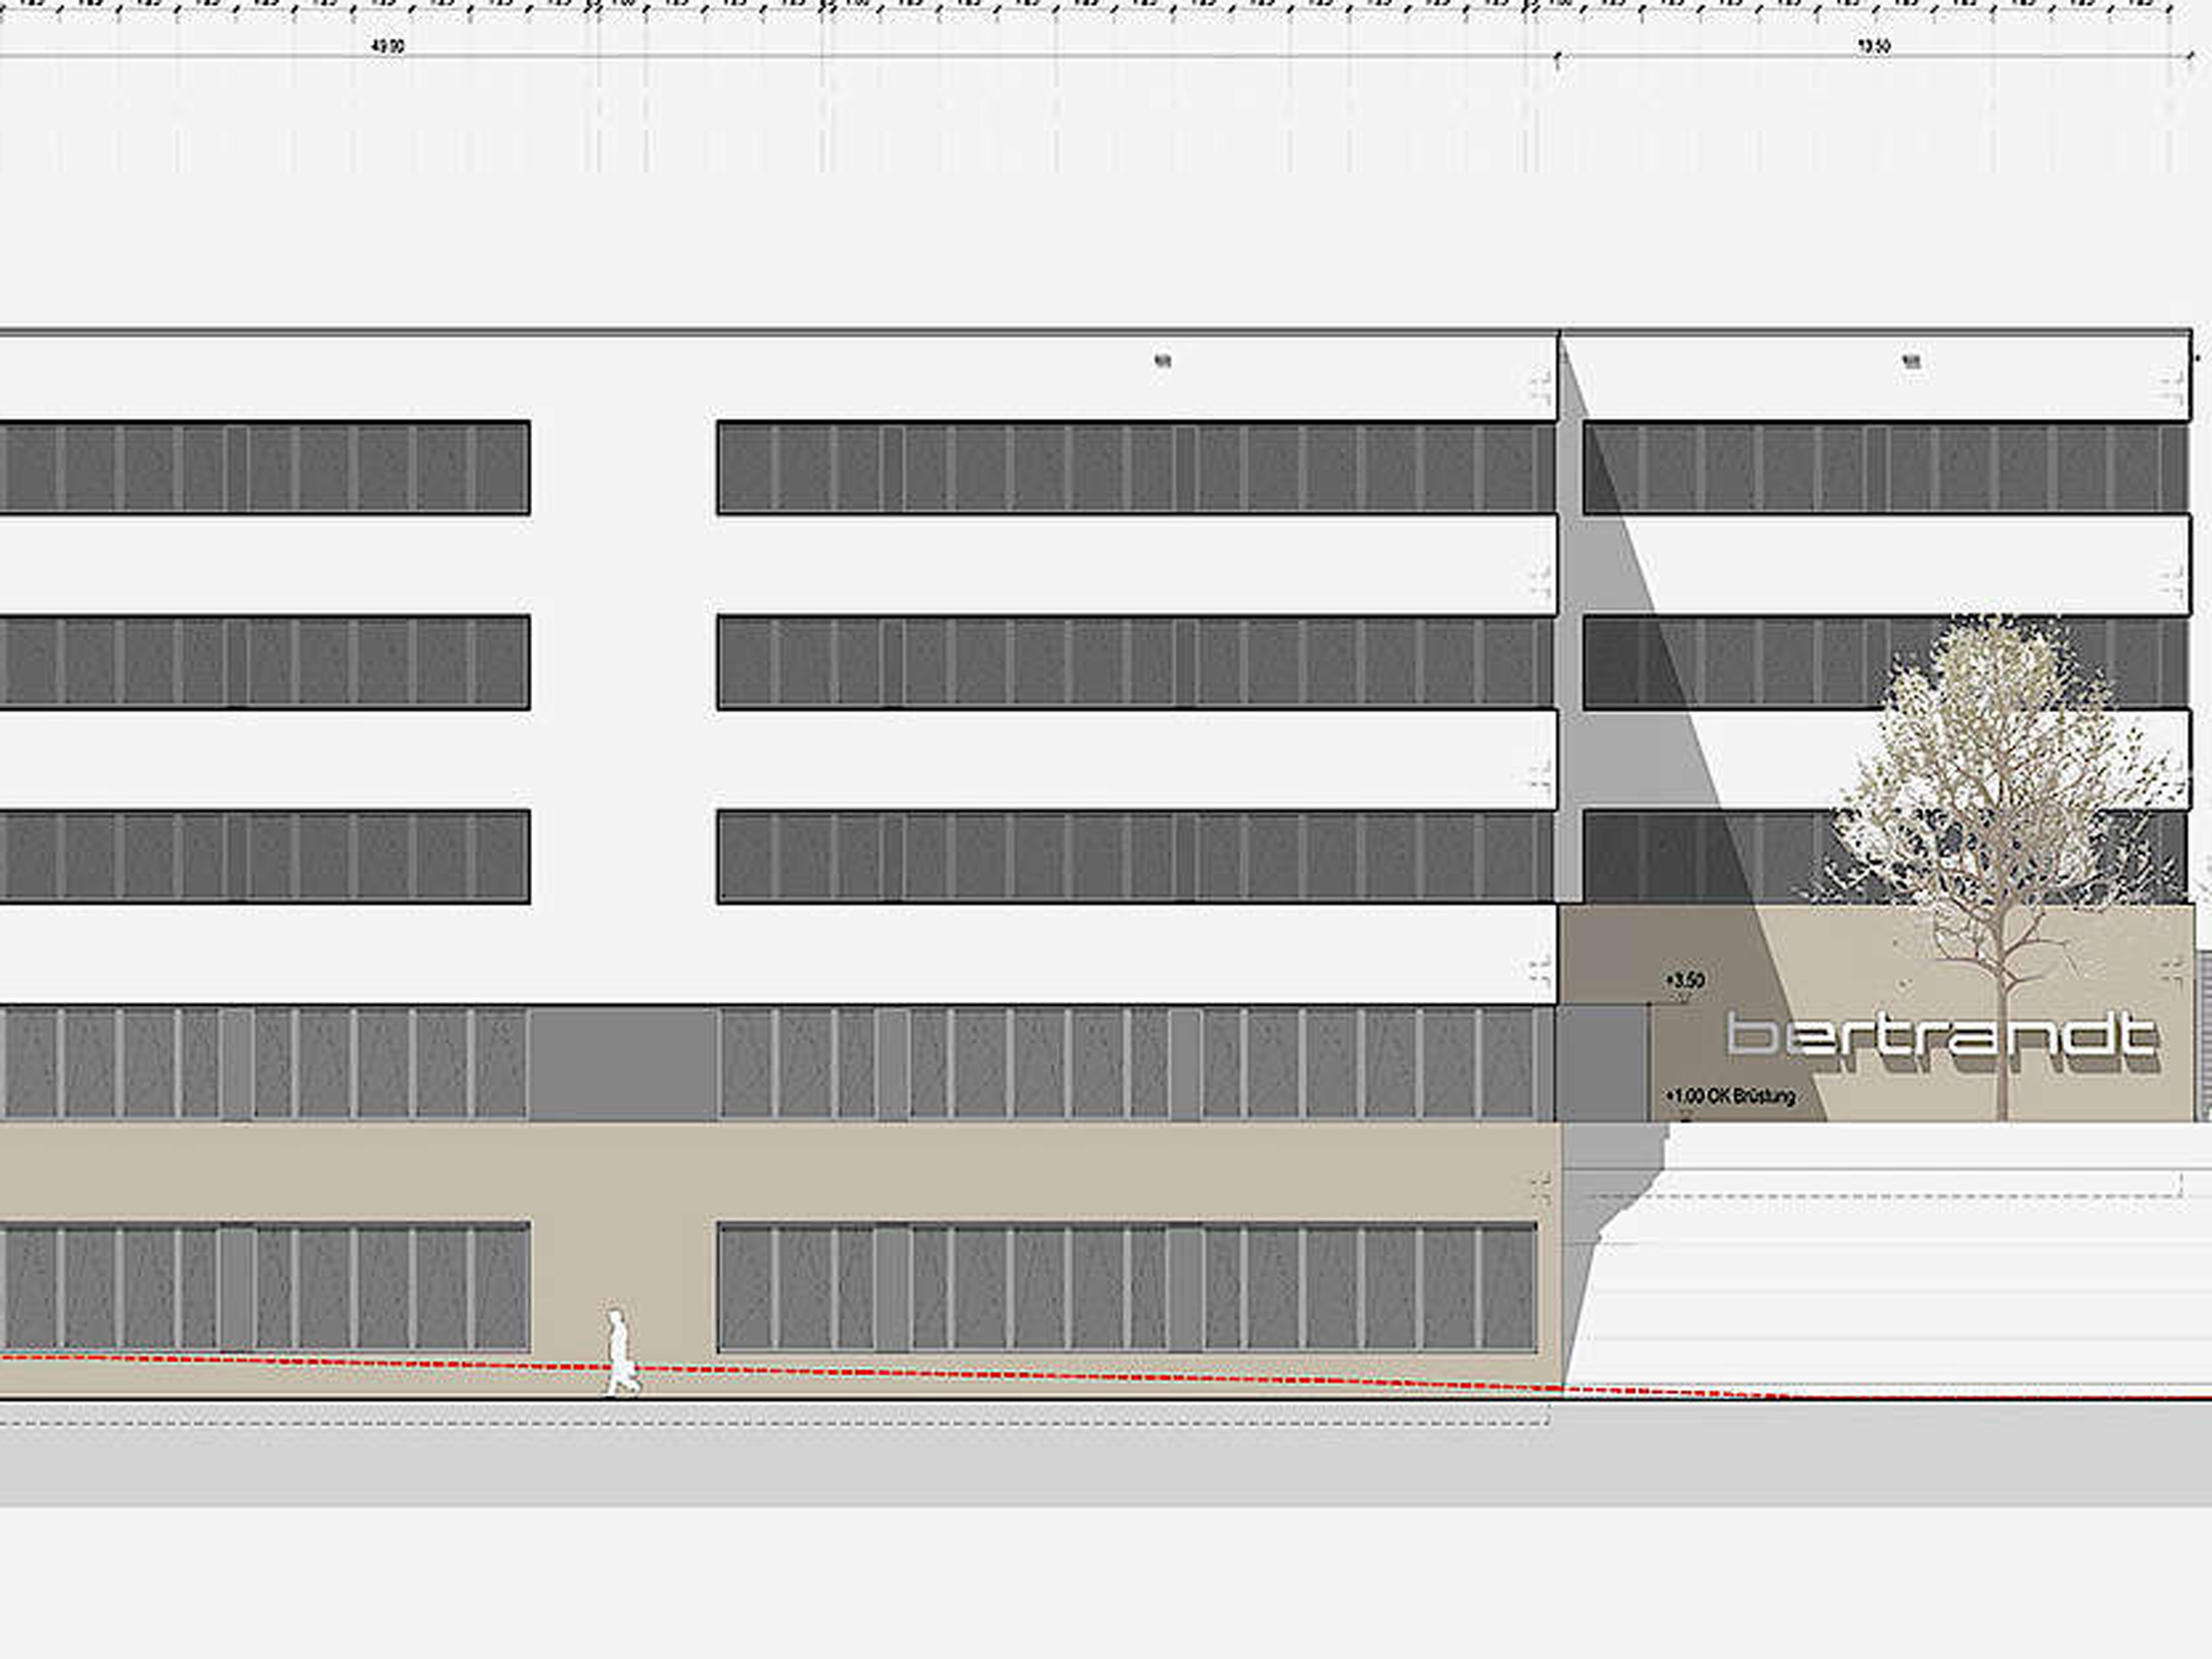
Task: Click the +3.50 elevation marker
Action: [x=1685, y=980]
